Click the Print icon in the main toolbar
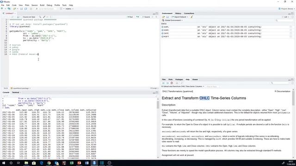296x166 pixels. 31,9
